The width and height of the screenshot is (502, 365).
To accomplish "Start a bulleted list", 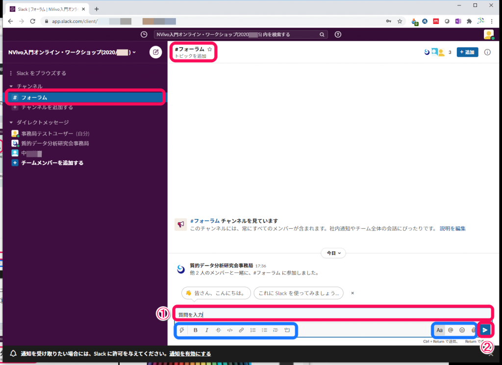I will (x=264, y=330).
